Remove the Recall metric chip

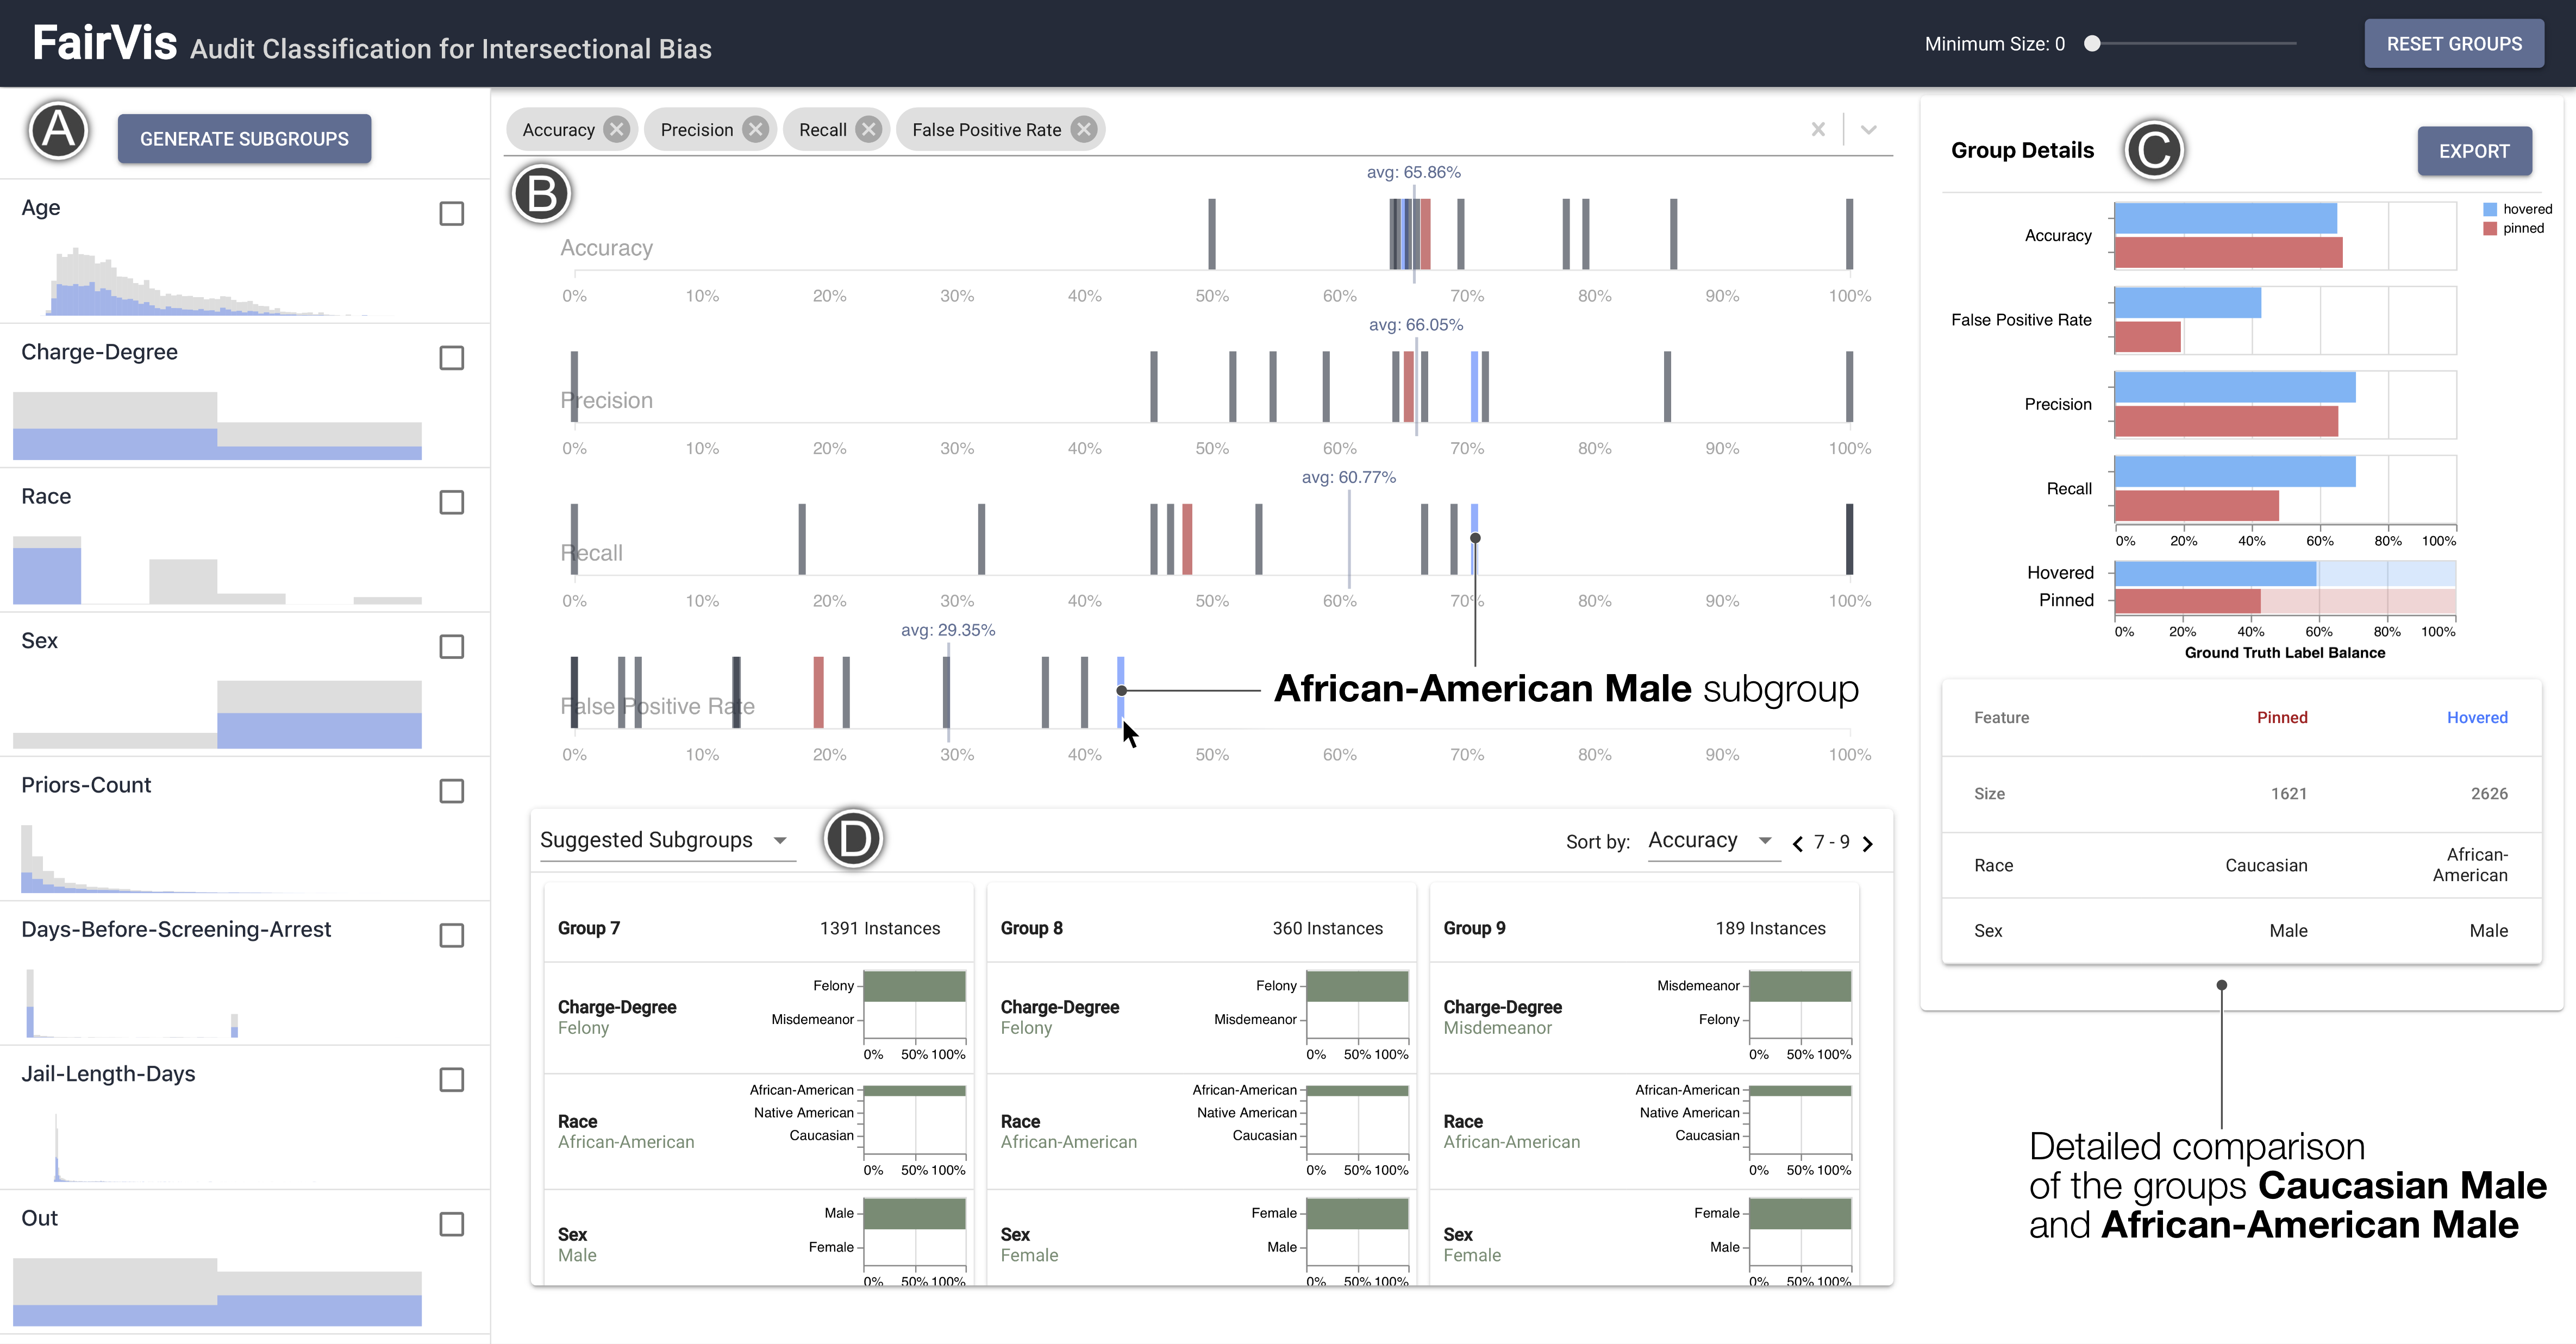point(869,130)
